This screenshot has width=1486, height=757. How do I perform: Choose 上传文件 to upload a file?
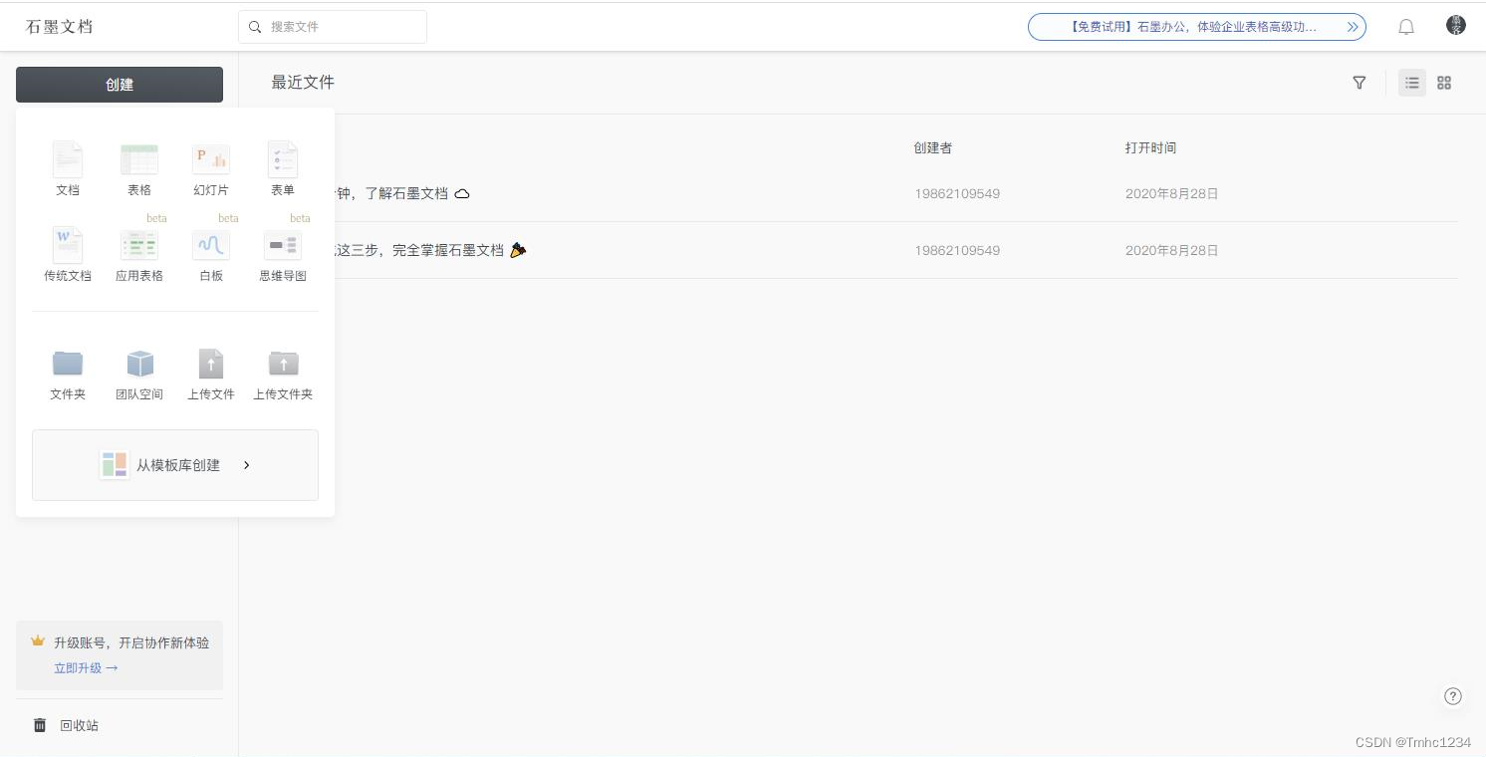211,375
